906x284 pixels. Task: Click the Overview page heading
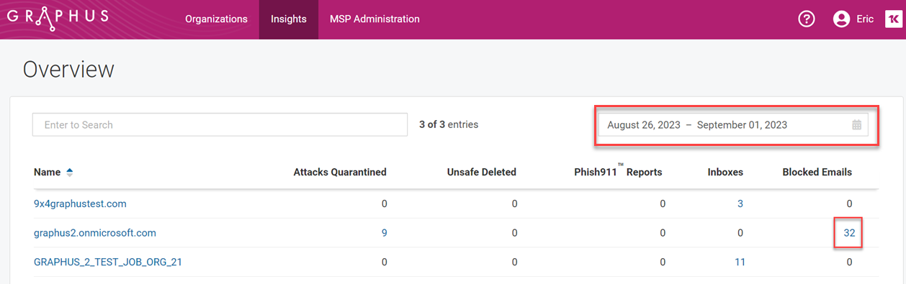coord(68,69)
